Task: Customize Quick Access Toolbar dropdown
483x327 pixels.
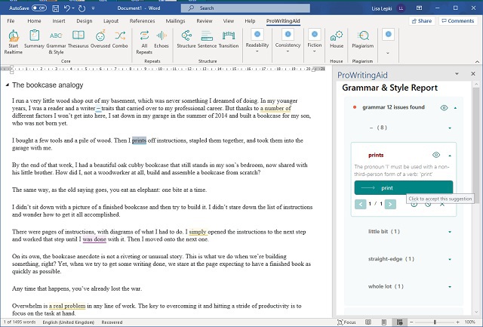Action: coord(94,8)
